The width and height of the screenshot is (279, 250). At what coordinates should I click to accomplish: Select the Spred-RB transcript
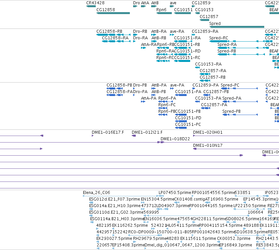241,54
